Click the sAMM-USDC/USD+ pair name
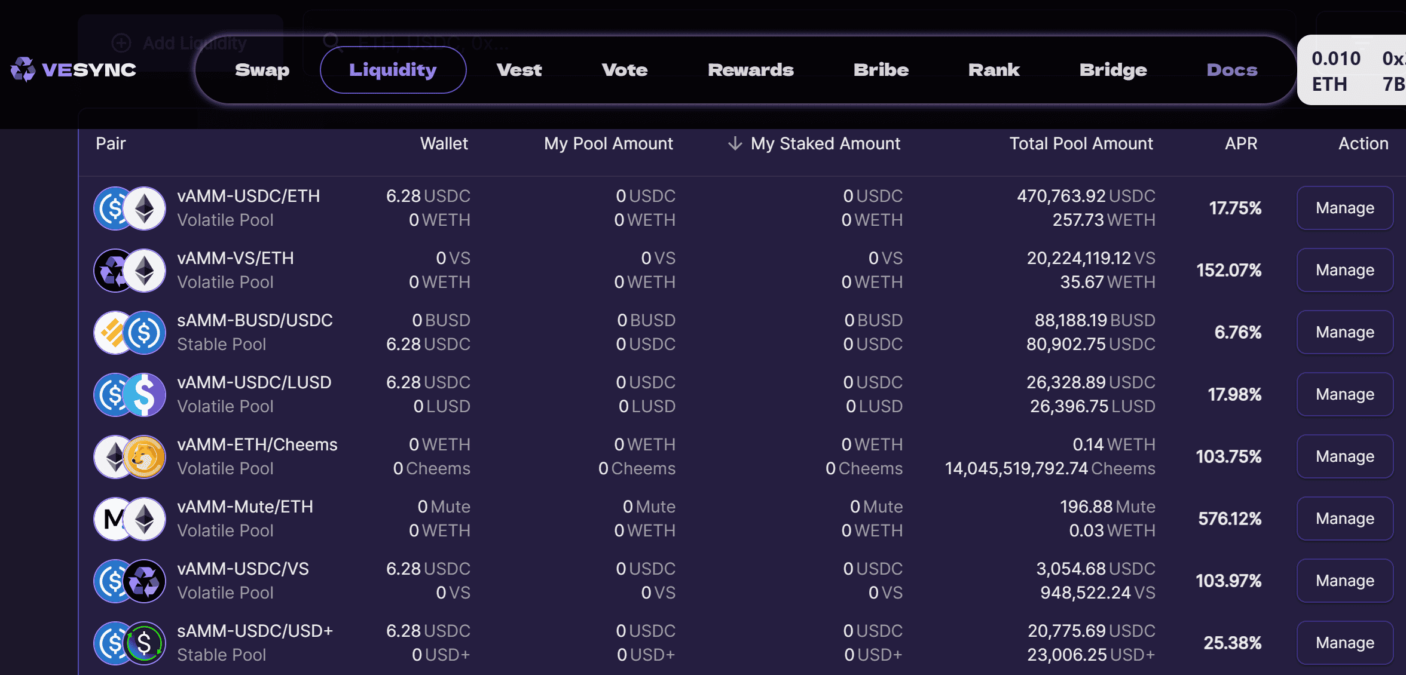Viewport: 1406px width, 675px height. pos(255,631)
